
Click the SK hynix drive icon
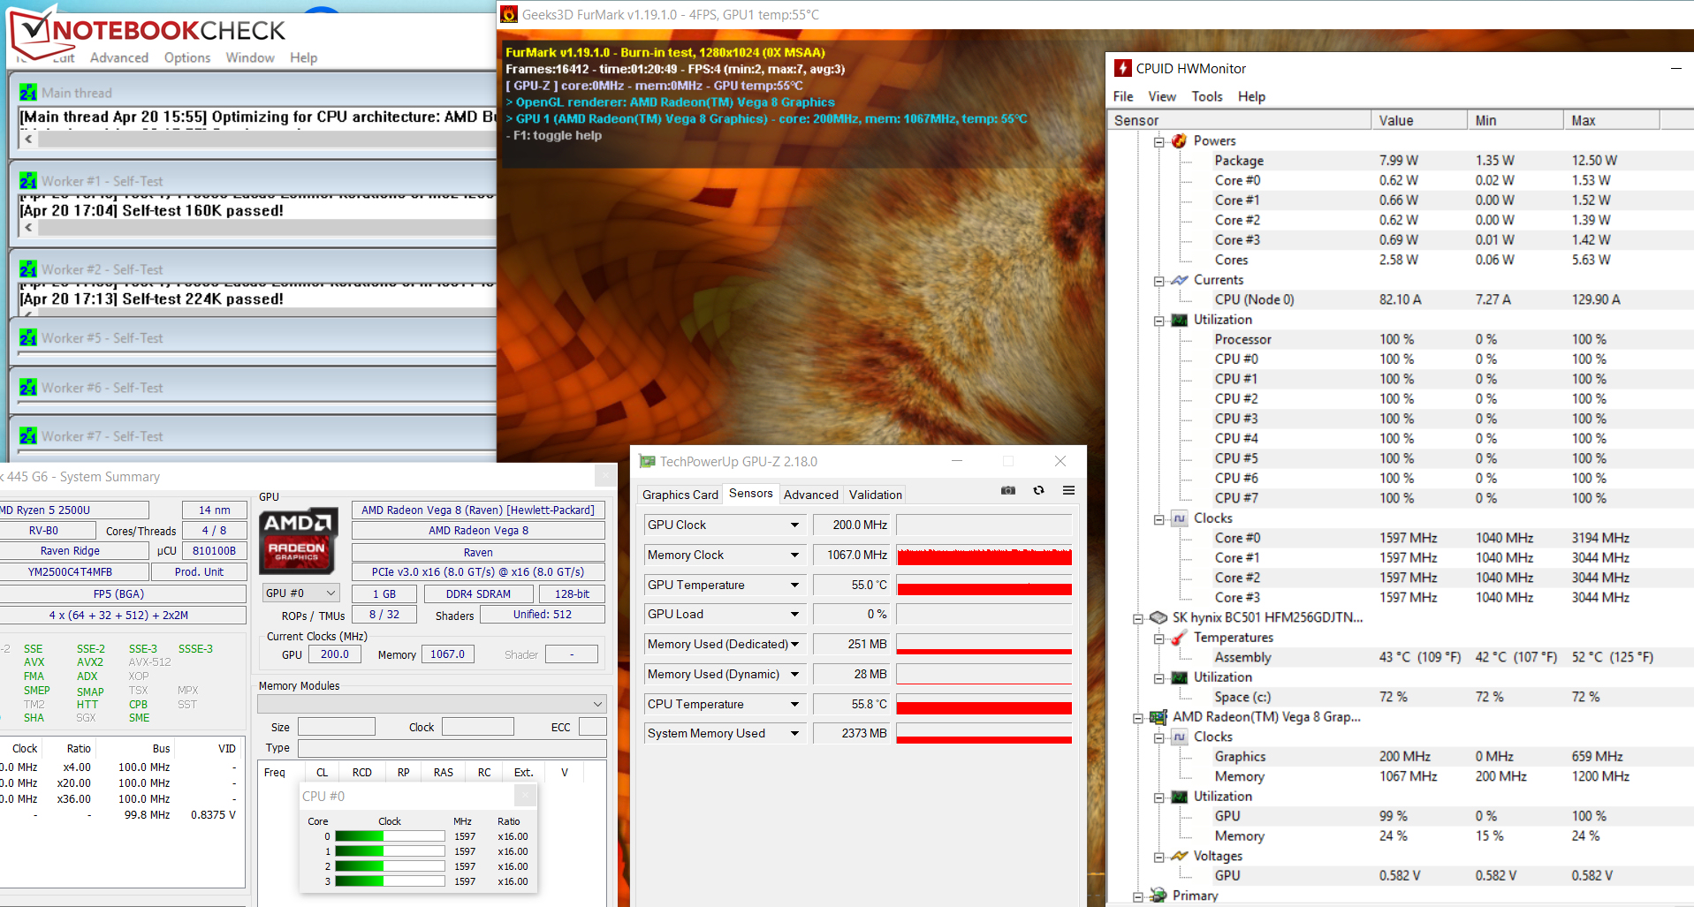click(x=1158, y=617)
